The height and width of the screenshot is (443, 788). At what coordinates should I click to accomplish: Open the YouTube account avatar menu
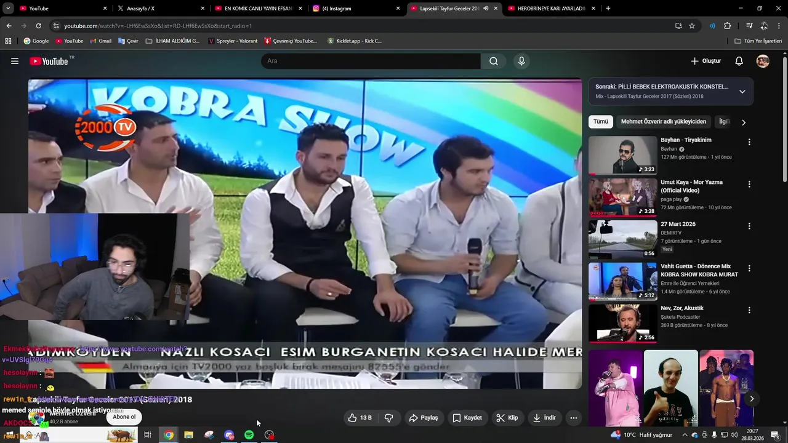[x=763, y=61]
